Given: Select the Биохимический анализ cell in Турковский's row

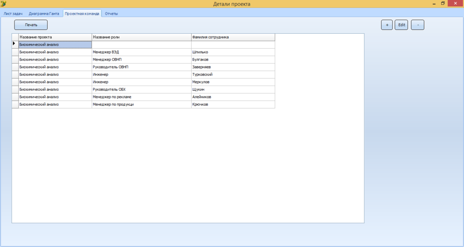Looking at the screenshot, I should [x=55, y=74].
